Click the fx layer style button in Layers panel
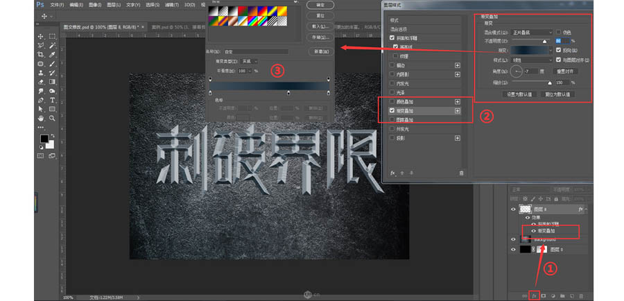The image size is (624, 301). click(534, 296)
